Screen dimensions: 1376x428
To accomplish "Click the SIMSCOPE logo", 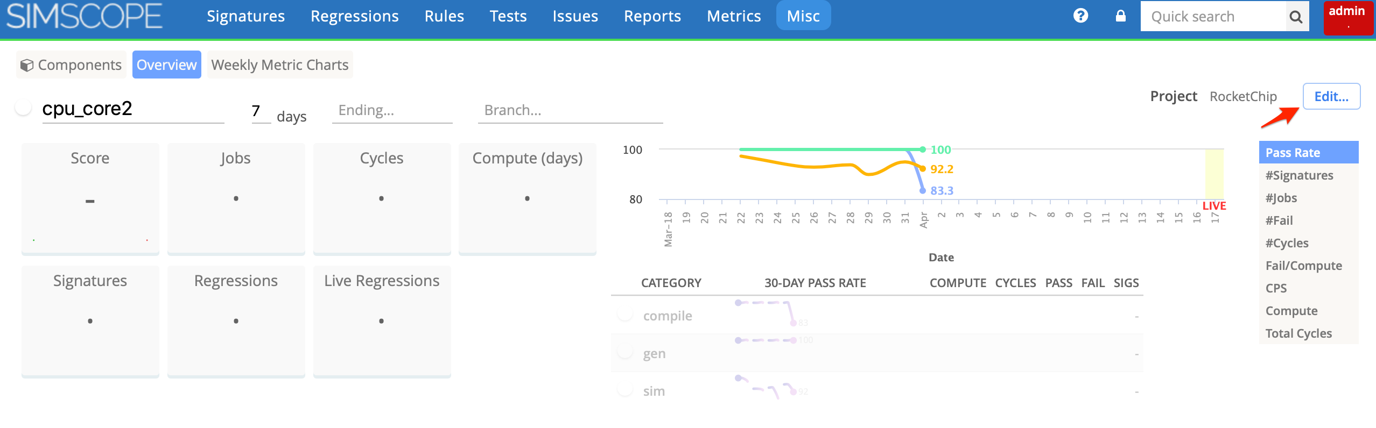I will pos(84,16).
